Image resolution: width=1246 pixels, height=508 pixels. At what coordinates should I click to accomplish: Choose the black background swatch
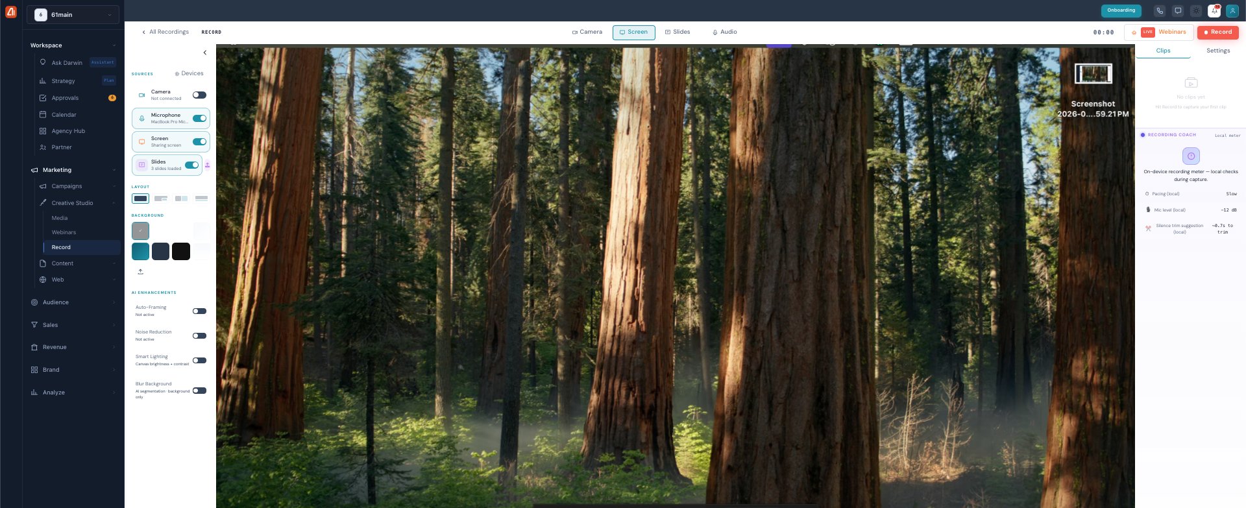point(181,251)
